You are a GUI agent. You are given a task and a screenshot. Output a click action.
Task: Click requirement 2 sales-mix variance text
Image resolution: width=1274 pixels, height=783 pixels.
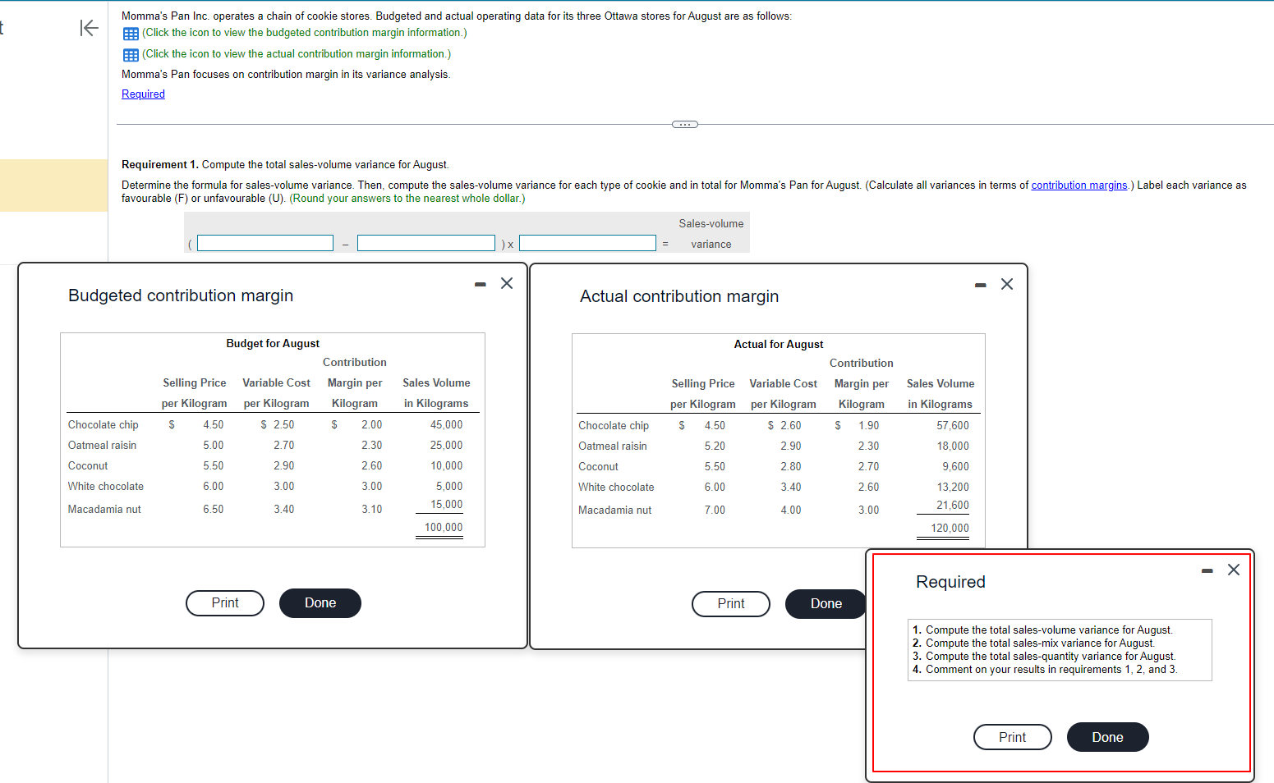click(1040, 643)
